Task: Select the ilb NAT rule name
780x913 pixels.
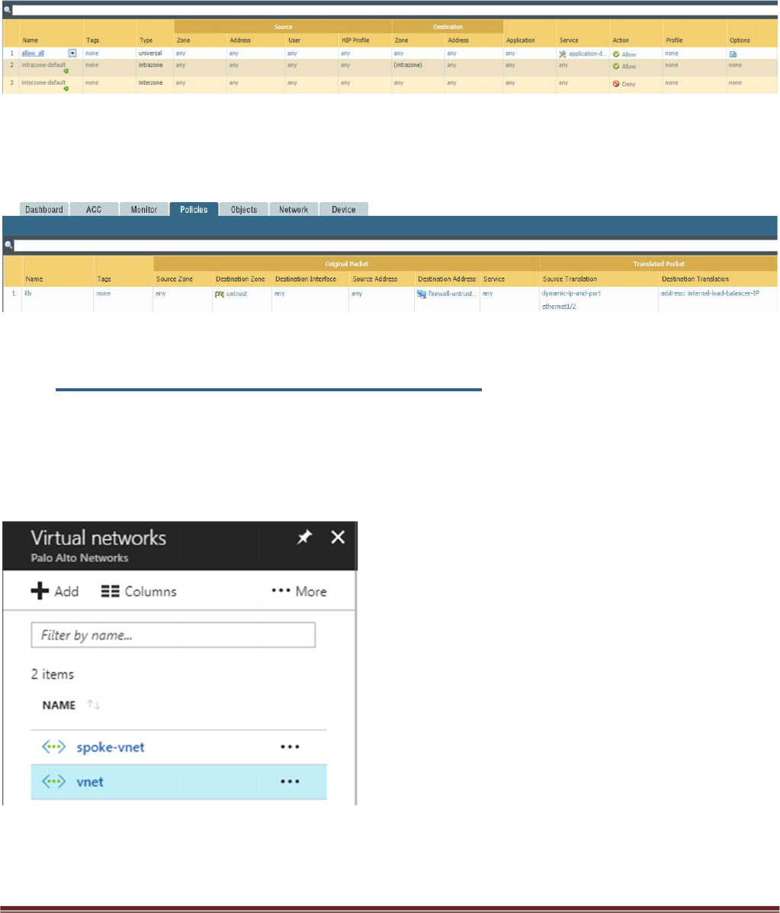Action: coord(28,293)
